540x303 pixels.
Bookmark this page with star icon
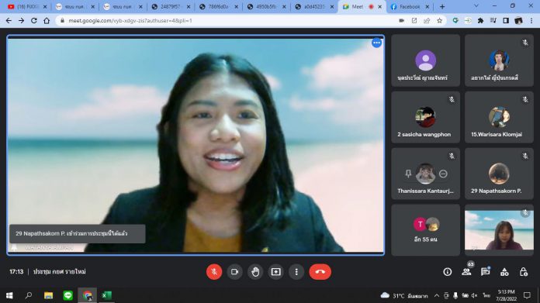439,21
